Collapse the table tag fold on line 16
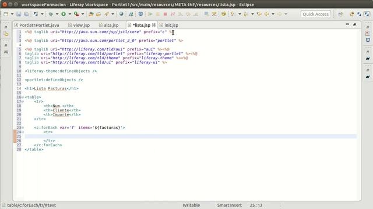The height and width of the screenshot is (209, 373). 23,97
